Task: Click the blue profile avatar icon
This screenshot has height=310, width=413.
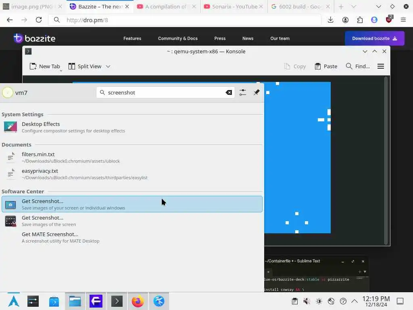Action: pyautogui.click(x=374, y=20)
